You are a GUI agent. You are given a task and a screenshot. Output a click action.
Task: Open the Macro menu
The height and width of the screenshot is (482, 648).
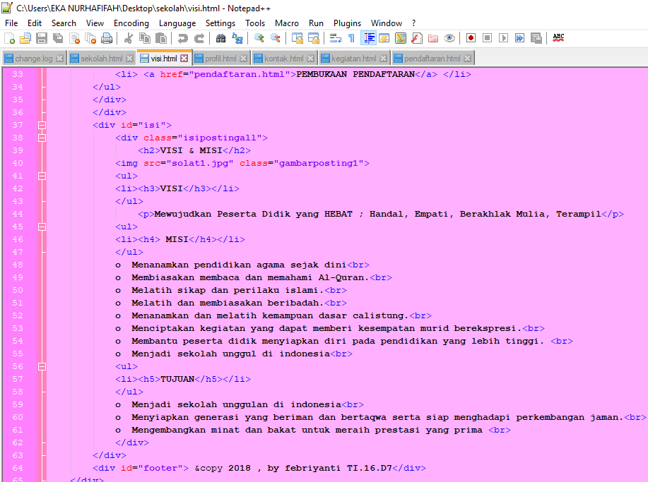click(286, 23)
